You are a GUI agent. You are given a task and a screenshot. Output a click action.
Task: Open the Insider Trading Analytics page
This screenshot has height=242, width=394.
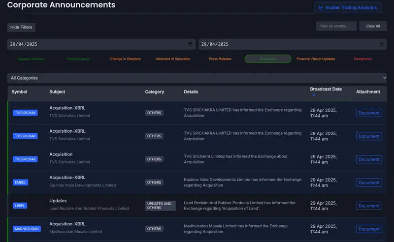(348, 7)
